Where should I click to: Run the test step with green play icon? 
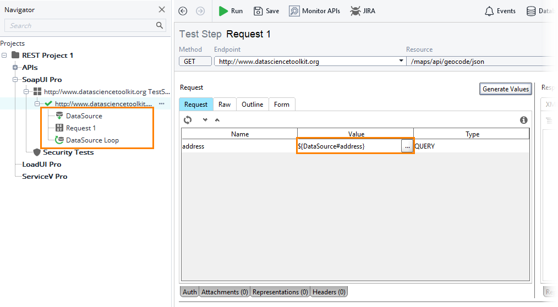231,11
